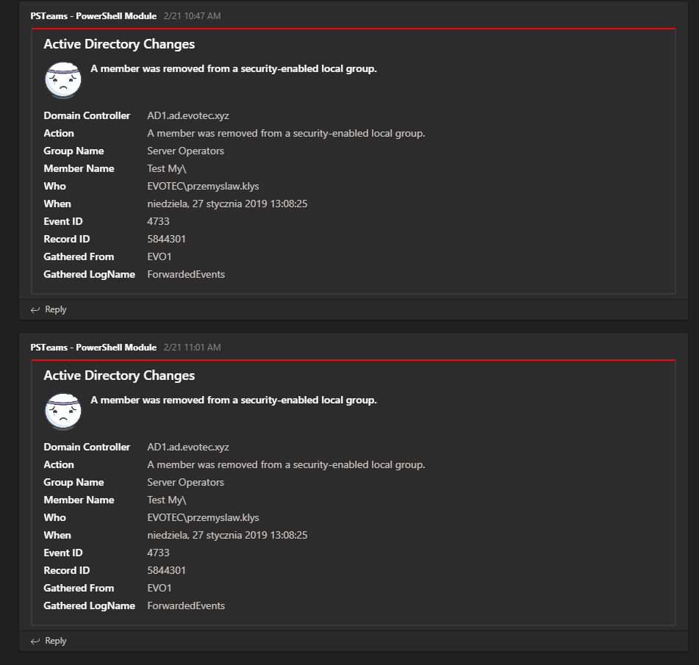Select the Active Directory Changes title in second card
The image size is (699, 665).
(119, 375)
